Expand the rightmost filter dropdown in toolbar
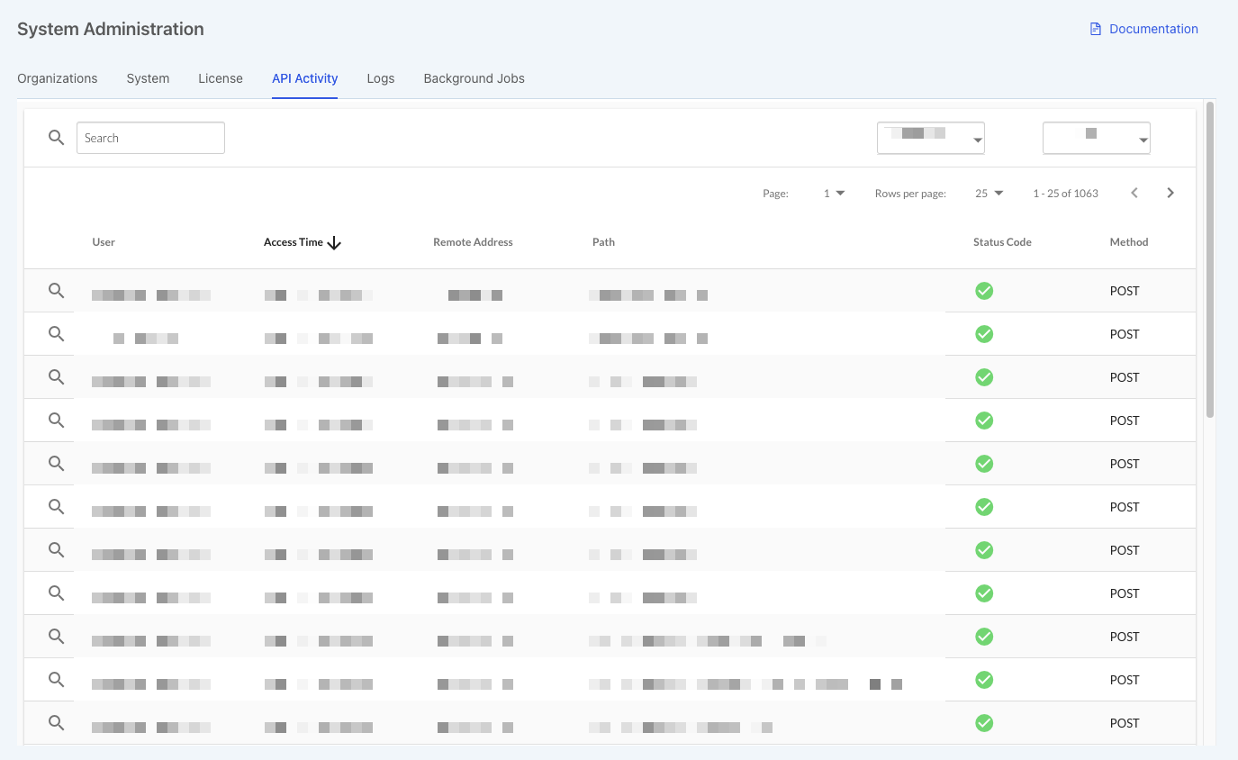Screen dimensions: 1238x760 pos(1096,139)
